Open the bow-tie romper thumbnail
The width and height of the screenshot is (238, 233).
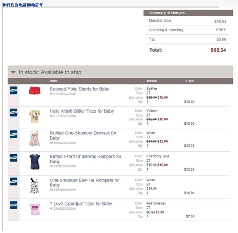pyautogui.click(x=35, y=186)
